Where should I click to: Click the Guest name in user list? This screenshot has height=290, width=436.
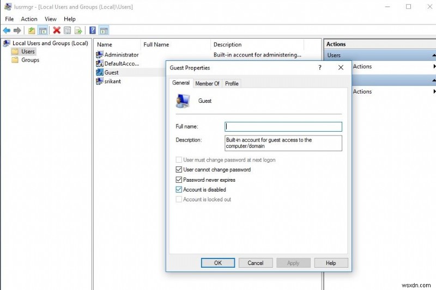pyautogui.click(x=112, y=72)
